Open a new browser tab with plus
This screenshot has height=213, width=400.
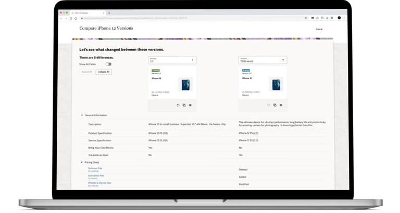click(x=109, y=13)
